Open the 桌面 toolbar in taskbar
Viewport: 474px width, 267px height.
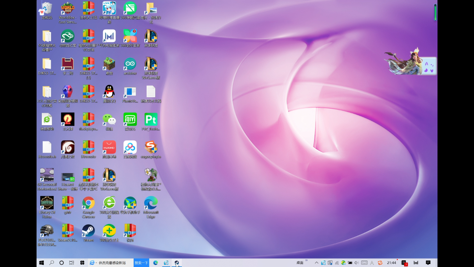300,263
